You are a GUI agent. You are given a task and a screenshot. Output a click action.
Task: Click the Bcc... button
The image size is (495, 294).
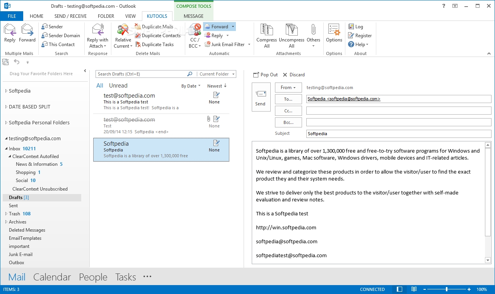pos(288,122)
